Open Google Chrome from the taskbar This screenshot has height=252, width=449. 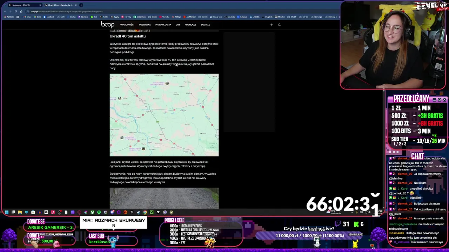145,212
